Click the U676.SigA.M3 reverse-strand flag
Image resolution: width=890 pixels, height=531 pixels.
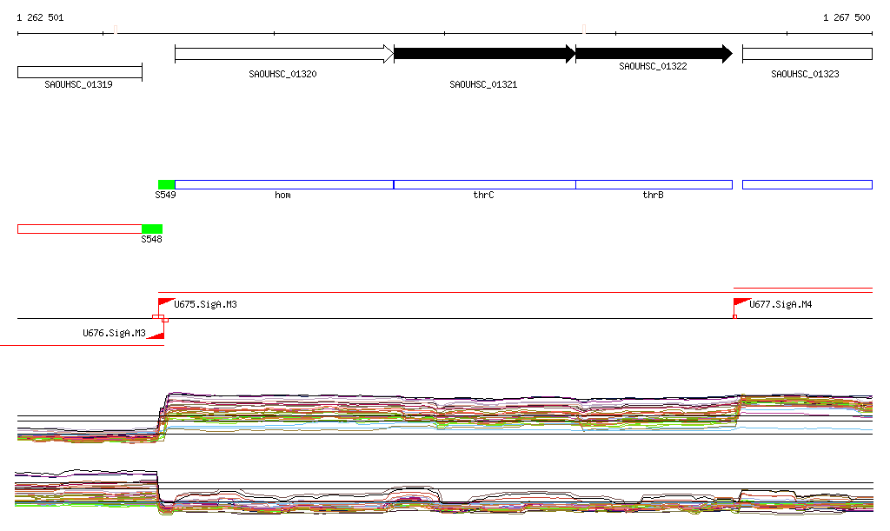(157, 334)
